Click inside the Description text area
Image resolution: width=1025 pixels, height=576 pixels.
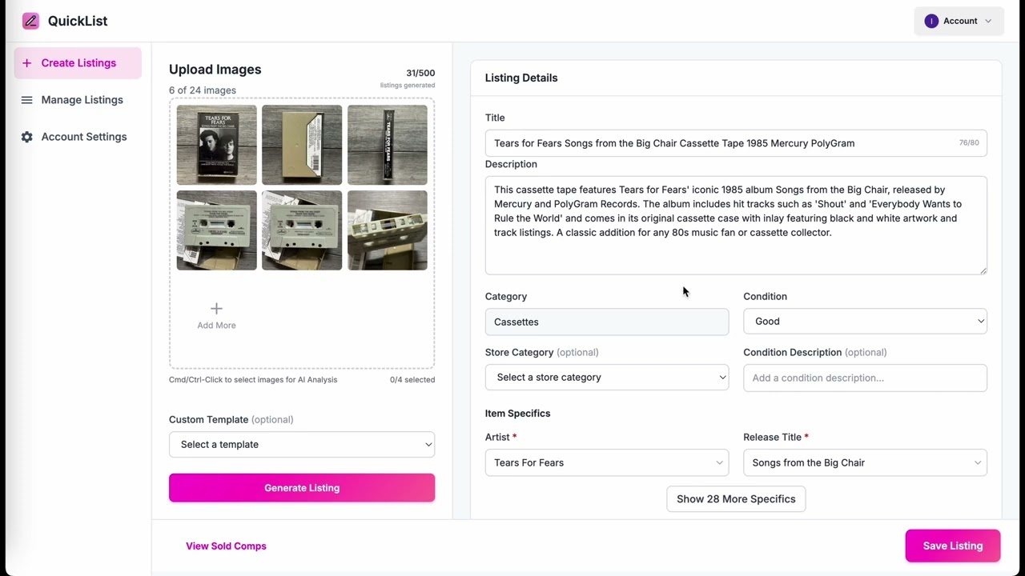click(x=736, y=226)
